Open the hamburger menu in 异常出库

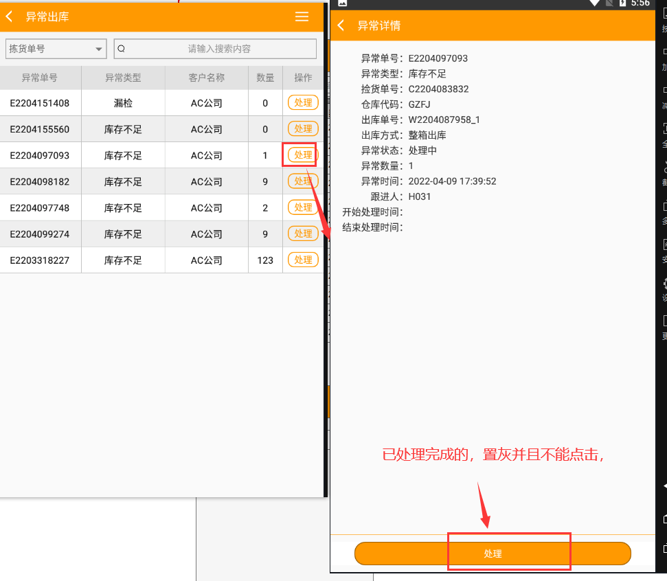pos(302,16)
